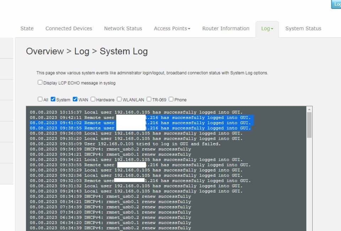341x231 pixels.
Task: Click the 09:42:11 Remote user log line
Action: coord(140,117)
